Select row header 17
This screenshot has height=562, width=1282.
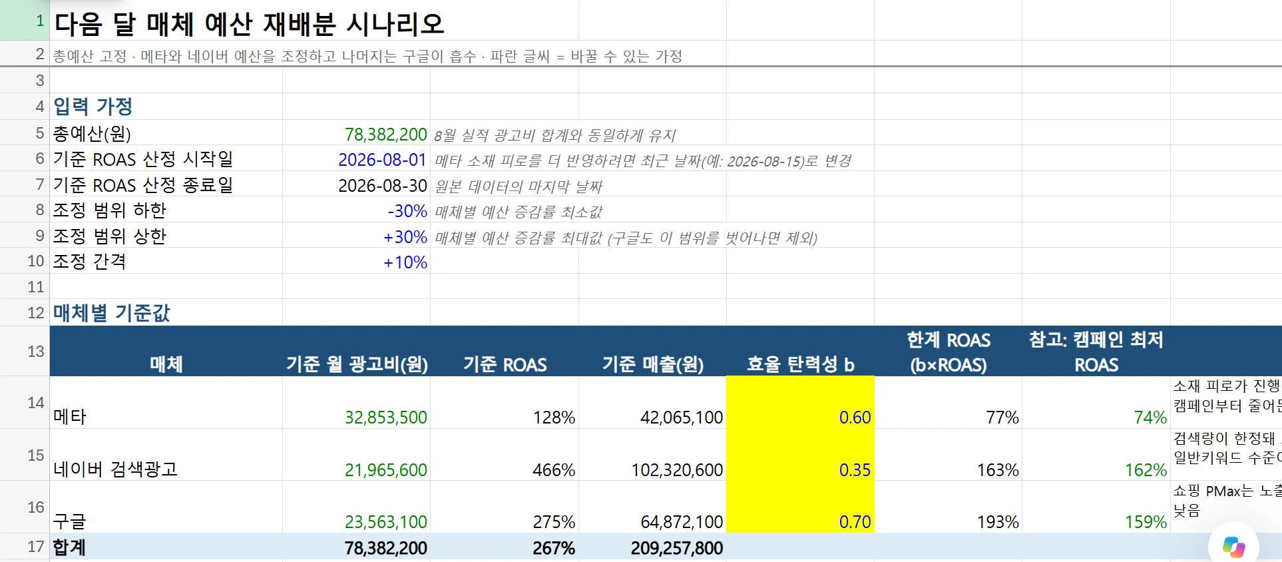tap(25, 547)
